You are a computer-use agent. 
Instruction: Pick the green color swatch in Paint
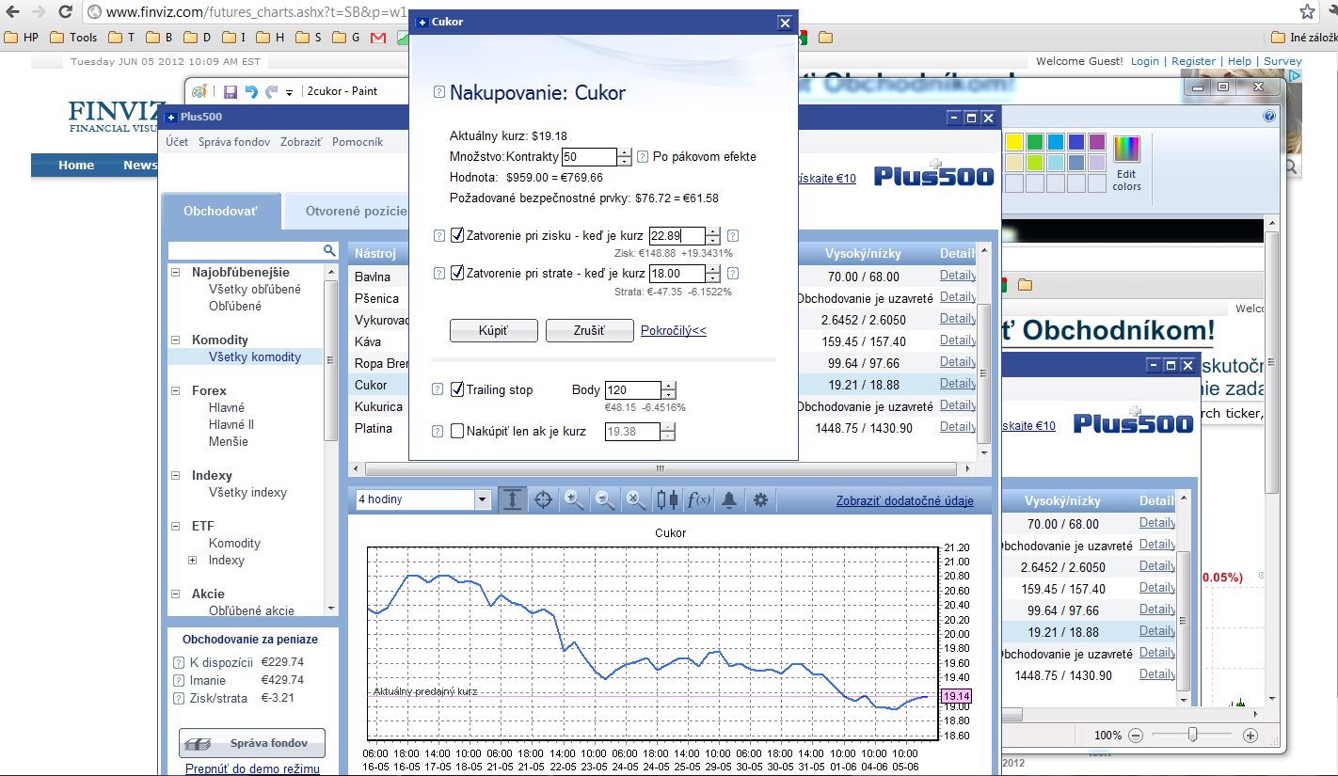[x=1035, y=142]
